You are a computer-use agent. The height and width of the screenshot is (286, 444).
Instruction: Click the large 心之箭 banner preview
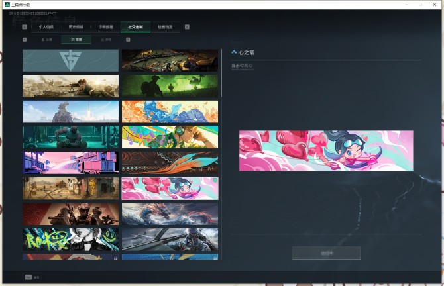click(326, 150)
